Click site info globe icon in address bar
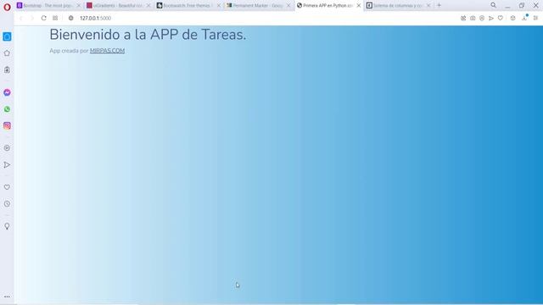Viewport: 543px width, 305px height. point(71,18)
